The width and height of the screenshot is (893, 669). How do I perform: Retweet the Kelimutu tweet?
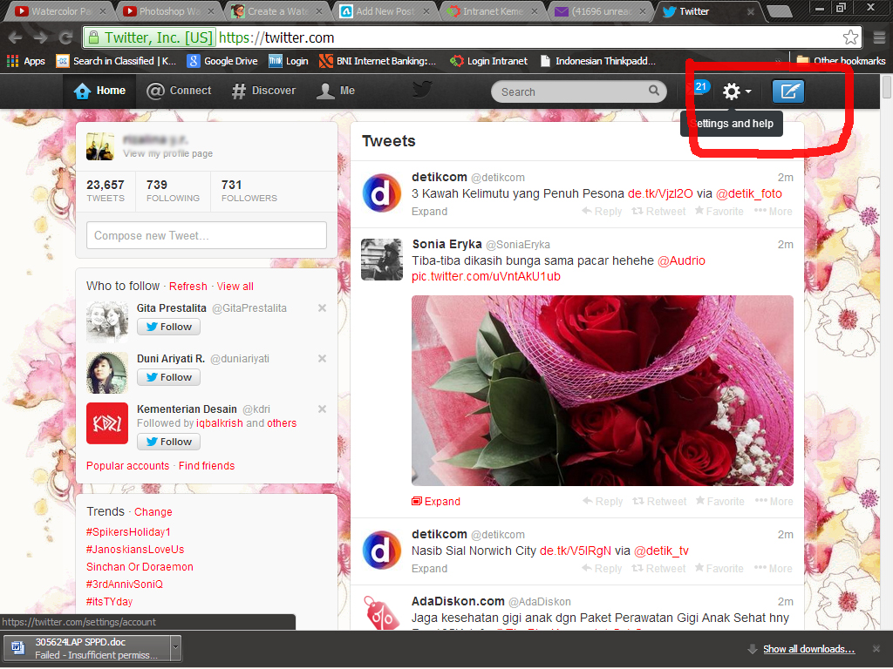click(658, 212)
